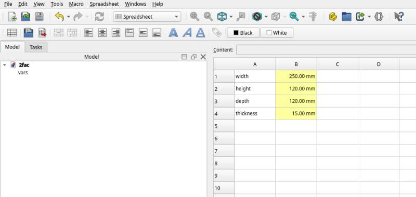Switch to the Model tab
Image resolution: width=416 pixels, height=197 pixels.
click(12, 47)
